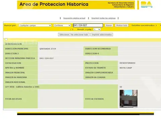Click the Buscar button
Screen dimensions: 161x121
coord(109,25)
